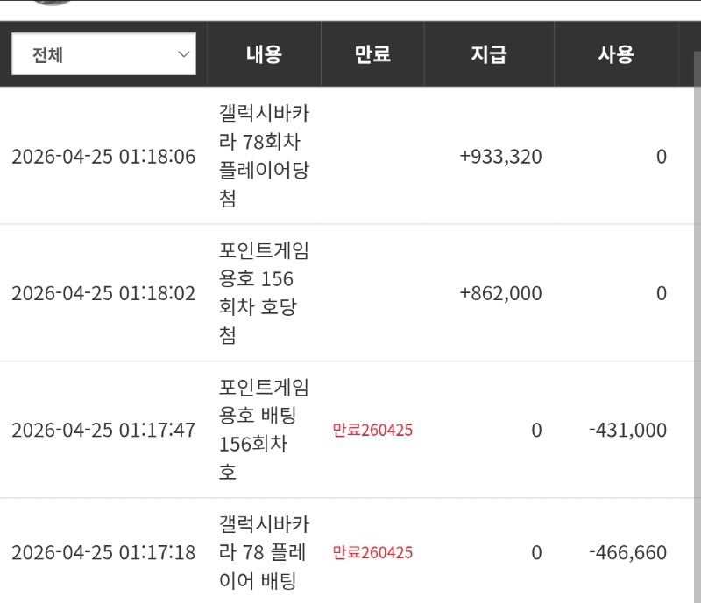Select the 2026-04-25 01:17:18 timestamp
This screenshot has width=701, height=603.
pos(103,552)
